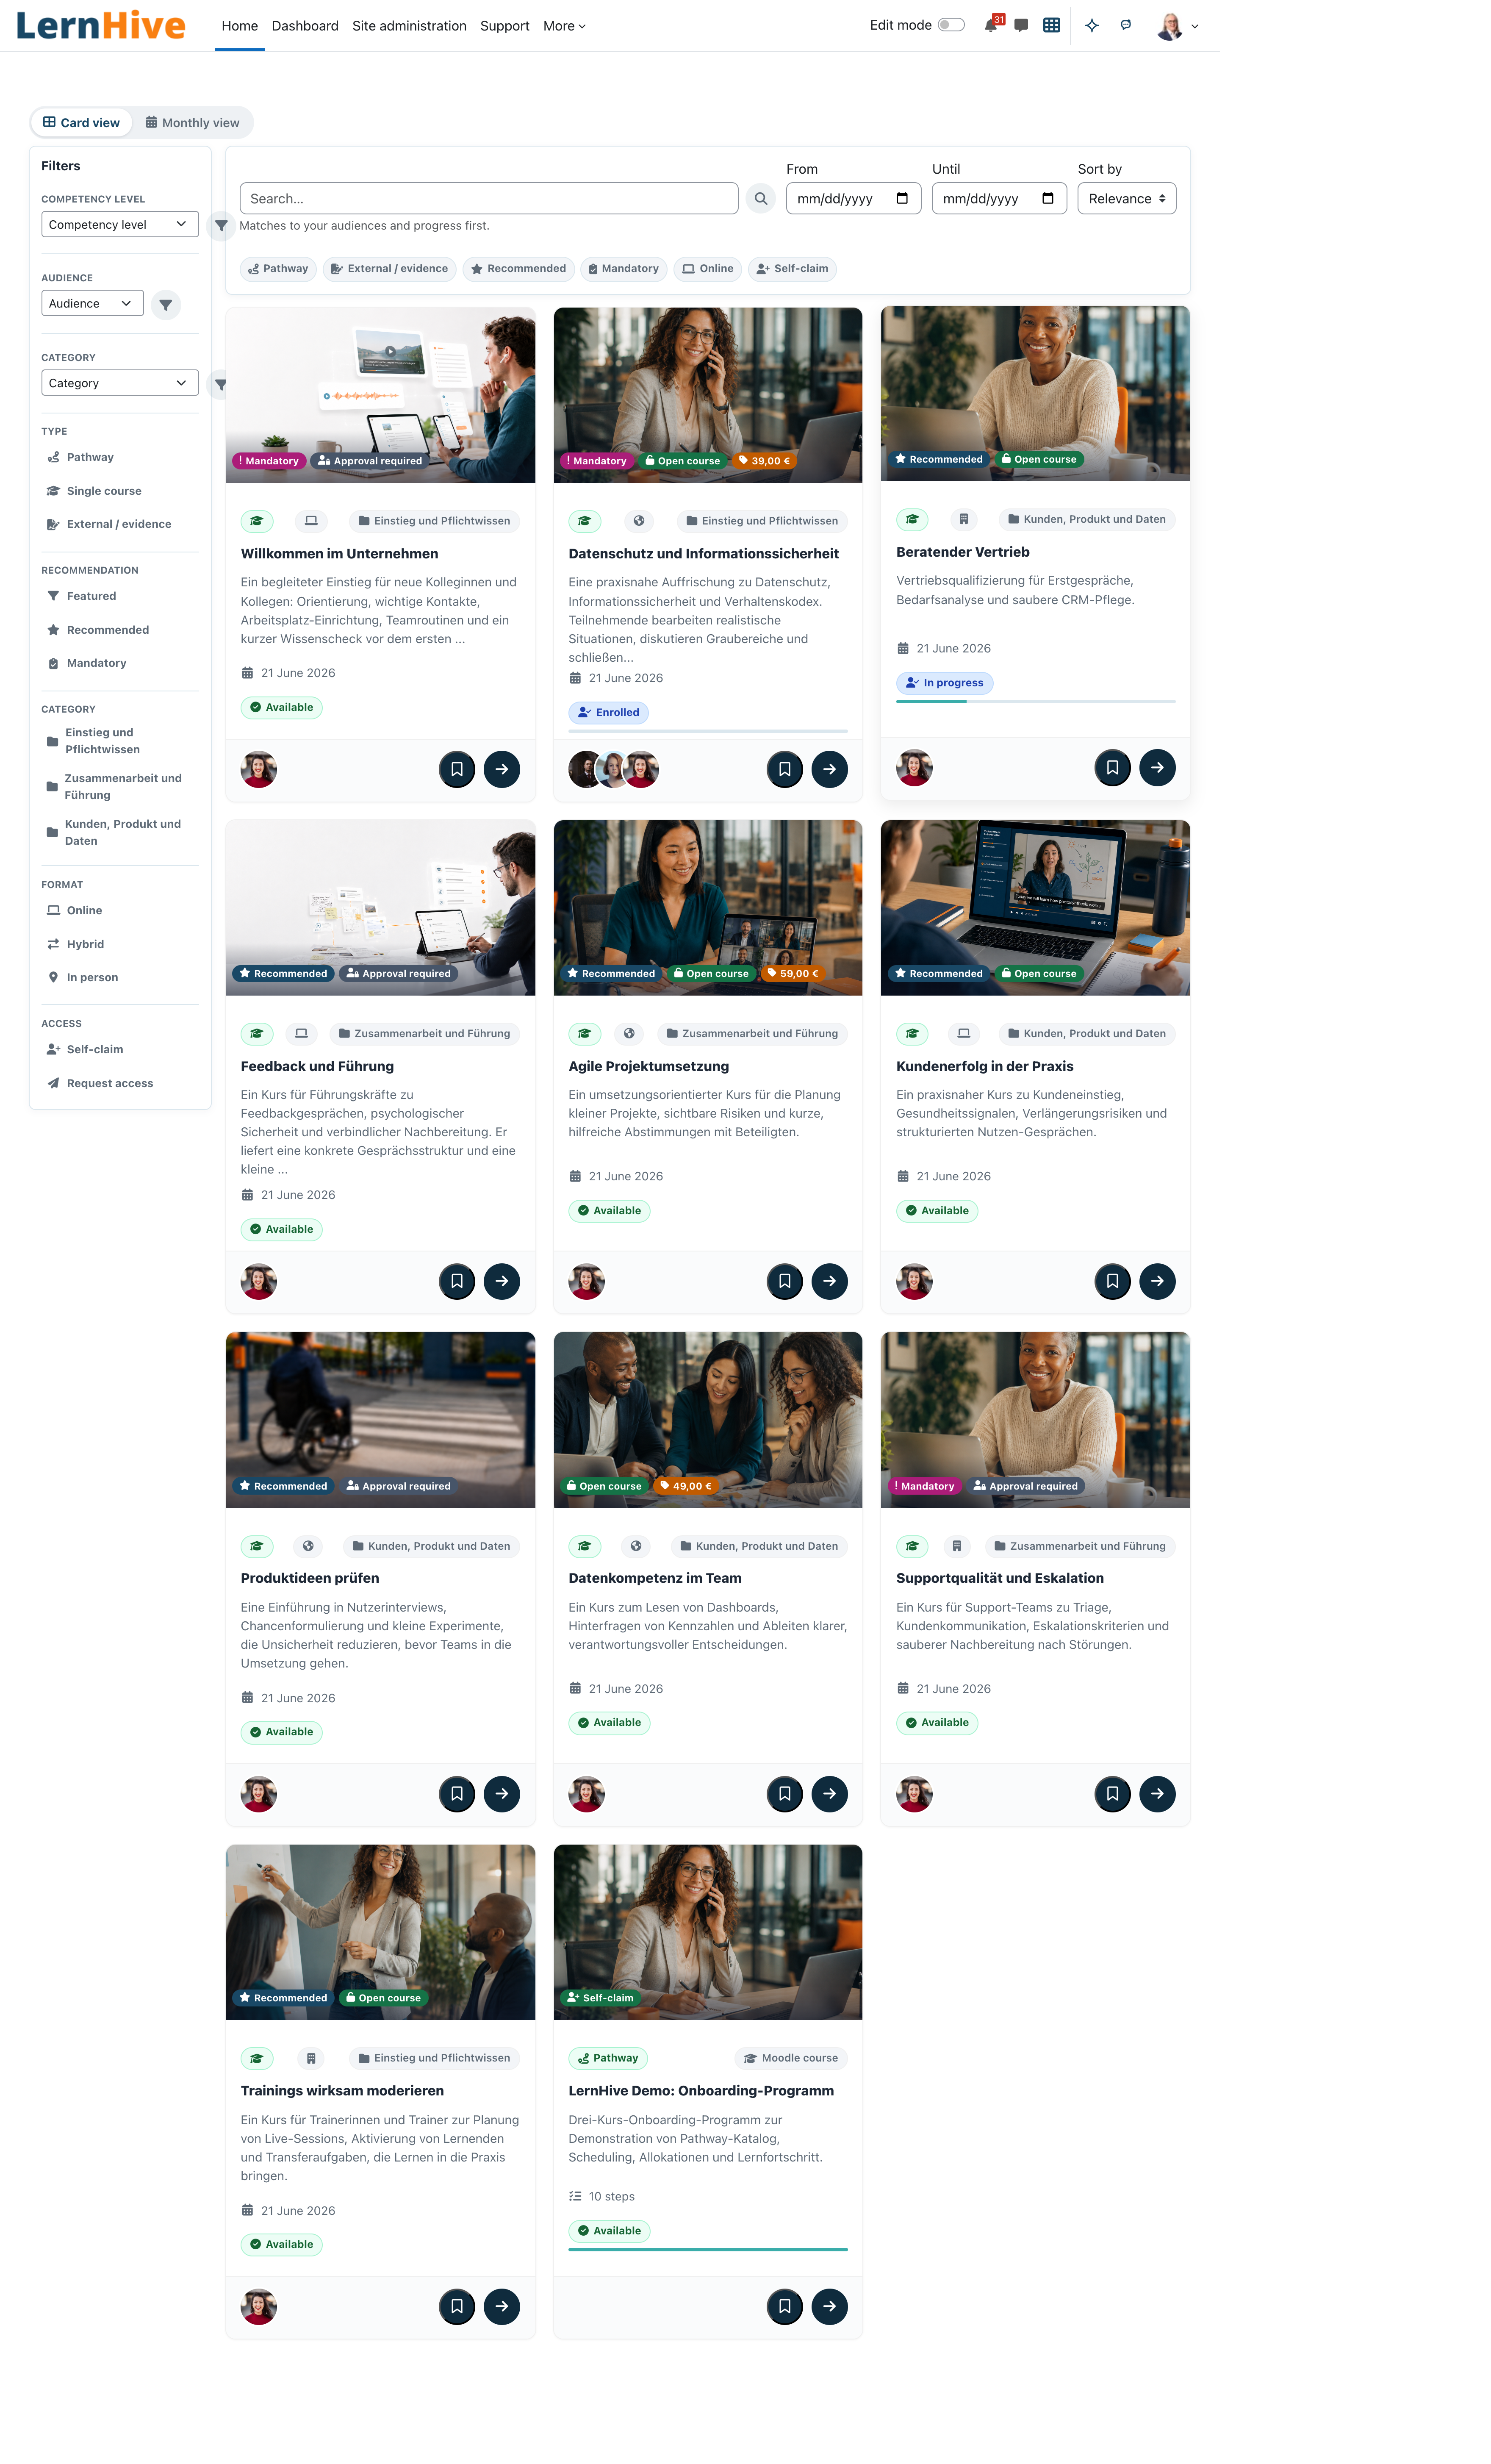Open the AI sparkle icon in header
Image resolution: width=1491 pixels, height=2464 pixels.
(x=1092, y=26)
